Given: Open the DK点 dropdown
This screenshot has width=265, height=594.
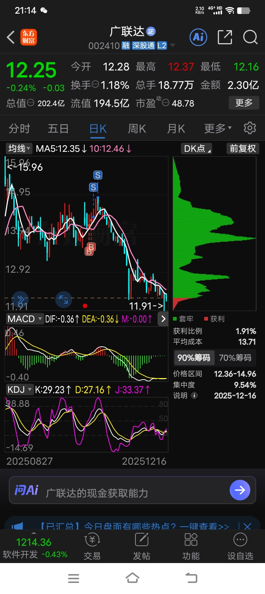Looking at the screenshot, I should coord(197,148).
